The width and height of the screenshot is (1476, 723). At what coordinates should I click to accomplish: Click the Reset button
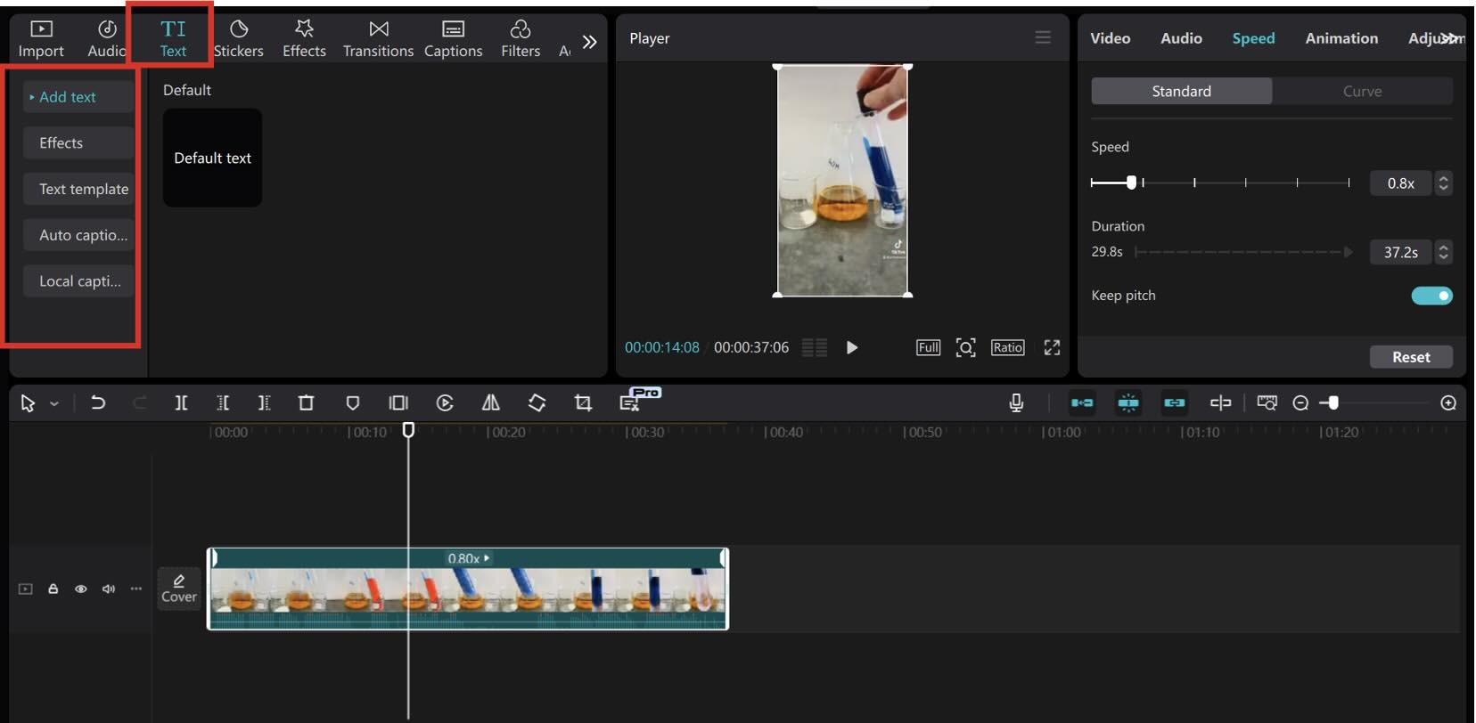tap(1411, 357)
